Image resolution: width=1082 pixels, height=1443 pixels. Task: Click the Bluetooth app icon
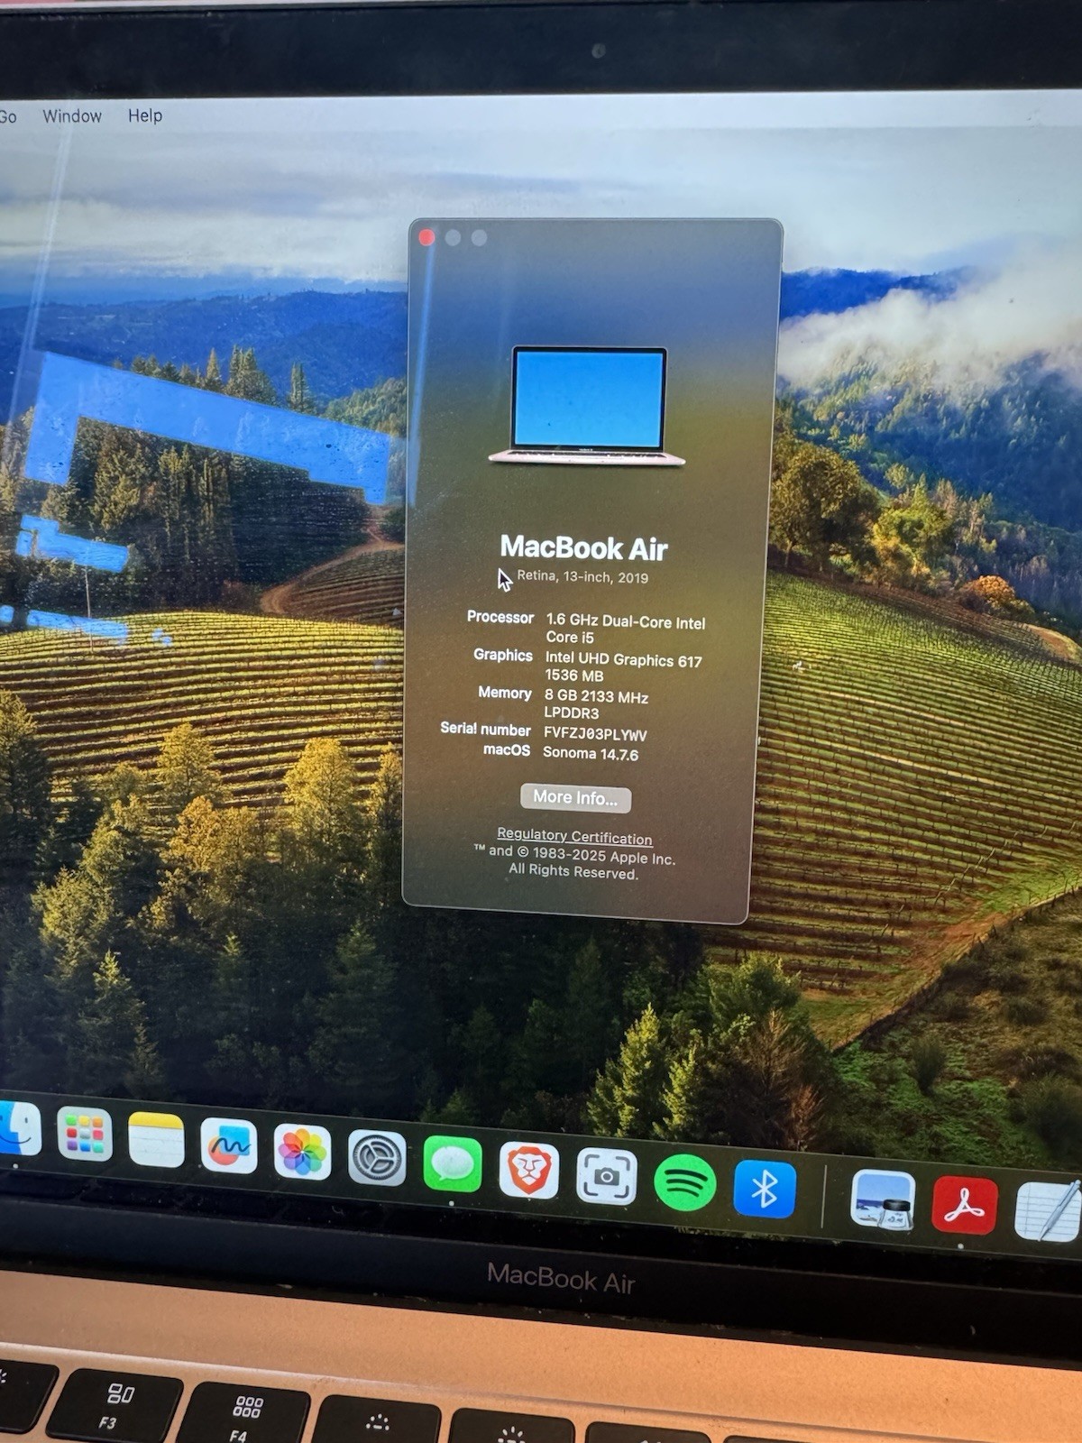[x=765, y=1189]
